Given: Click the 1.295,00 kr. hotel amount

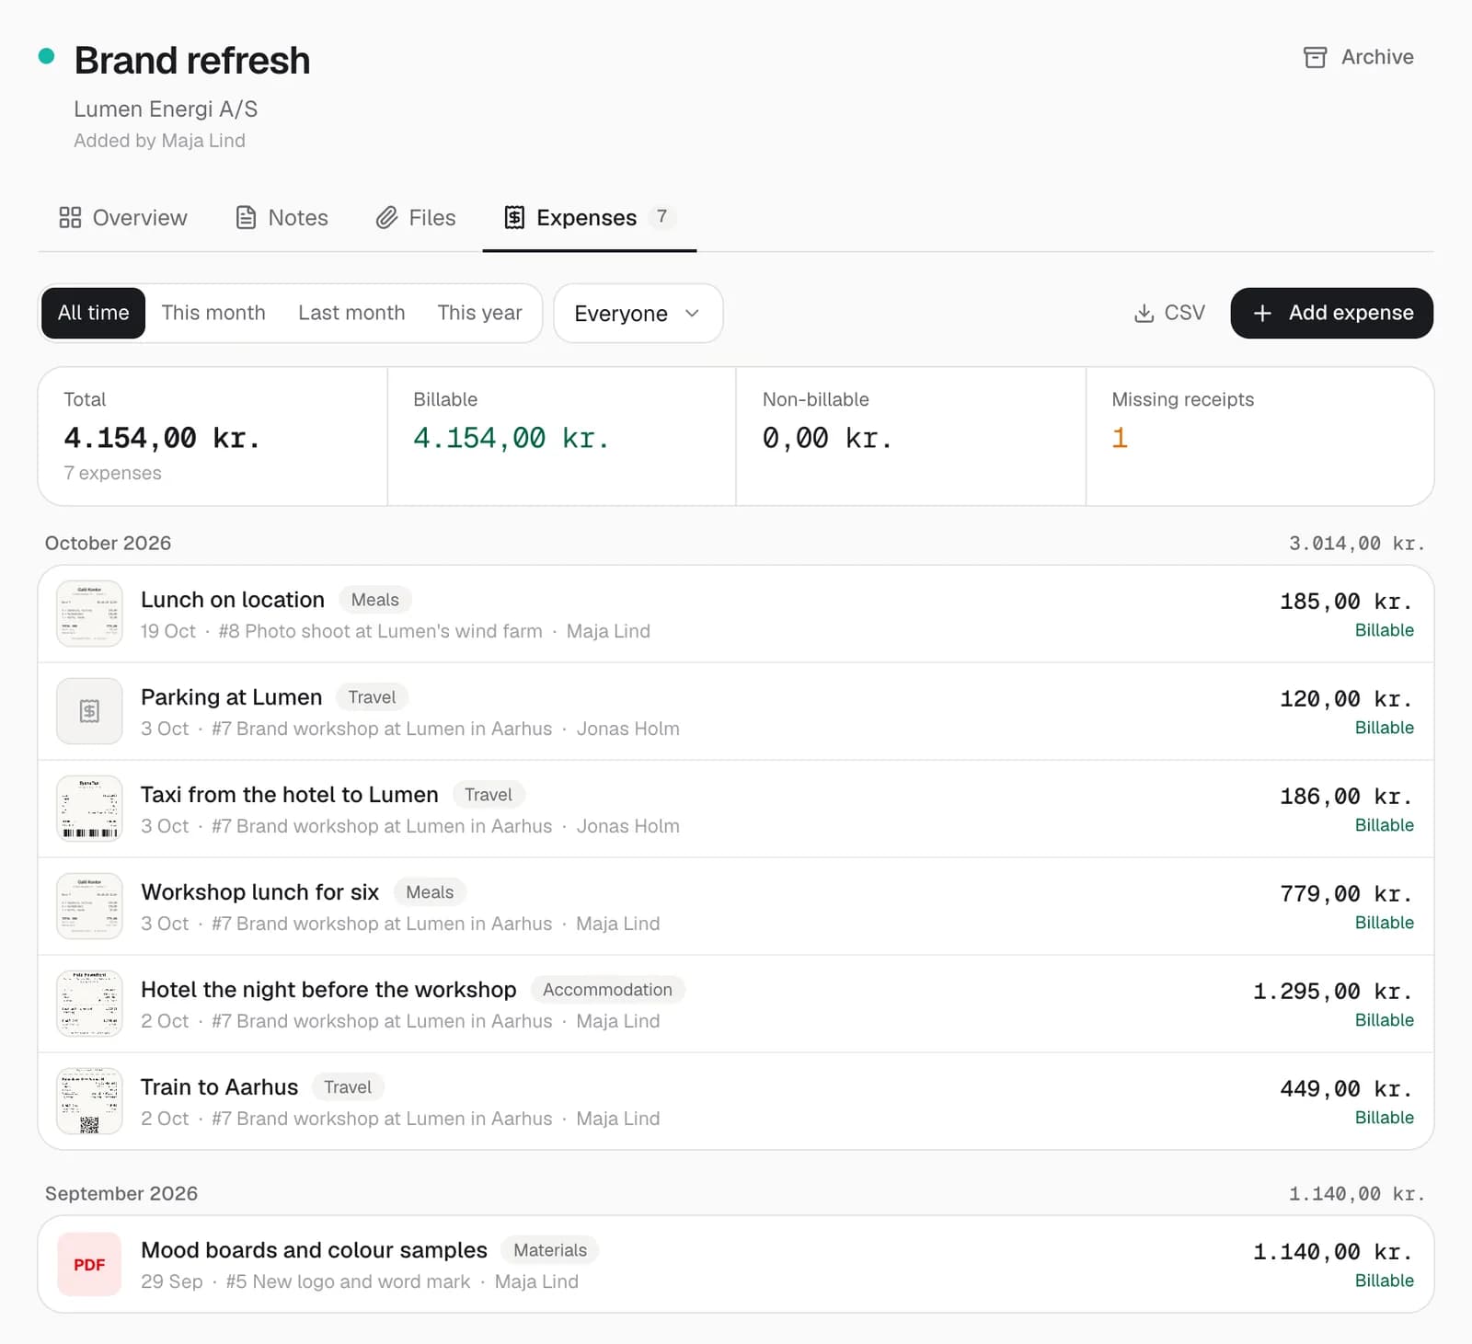Looking at the screenshot, I should point(1333,992).
